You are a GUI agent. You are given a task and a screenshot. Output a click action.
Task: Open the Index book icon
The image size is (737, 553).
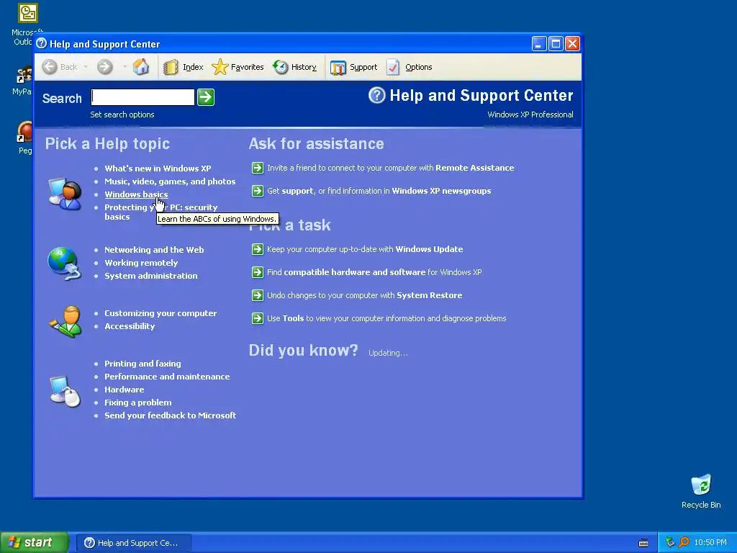(x=183, y=67)
